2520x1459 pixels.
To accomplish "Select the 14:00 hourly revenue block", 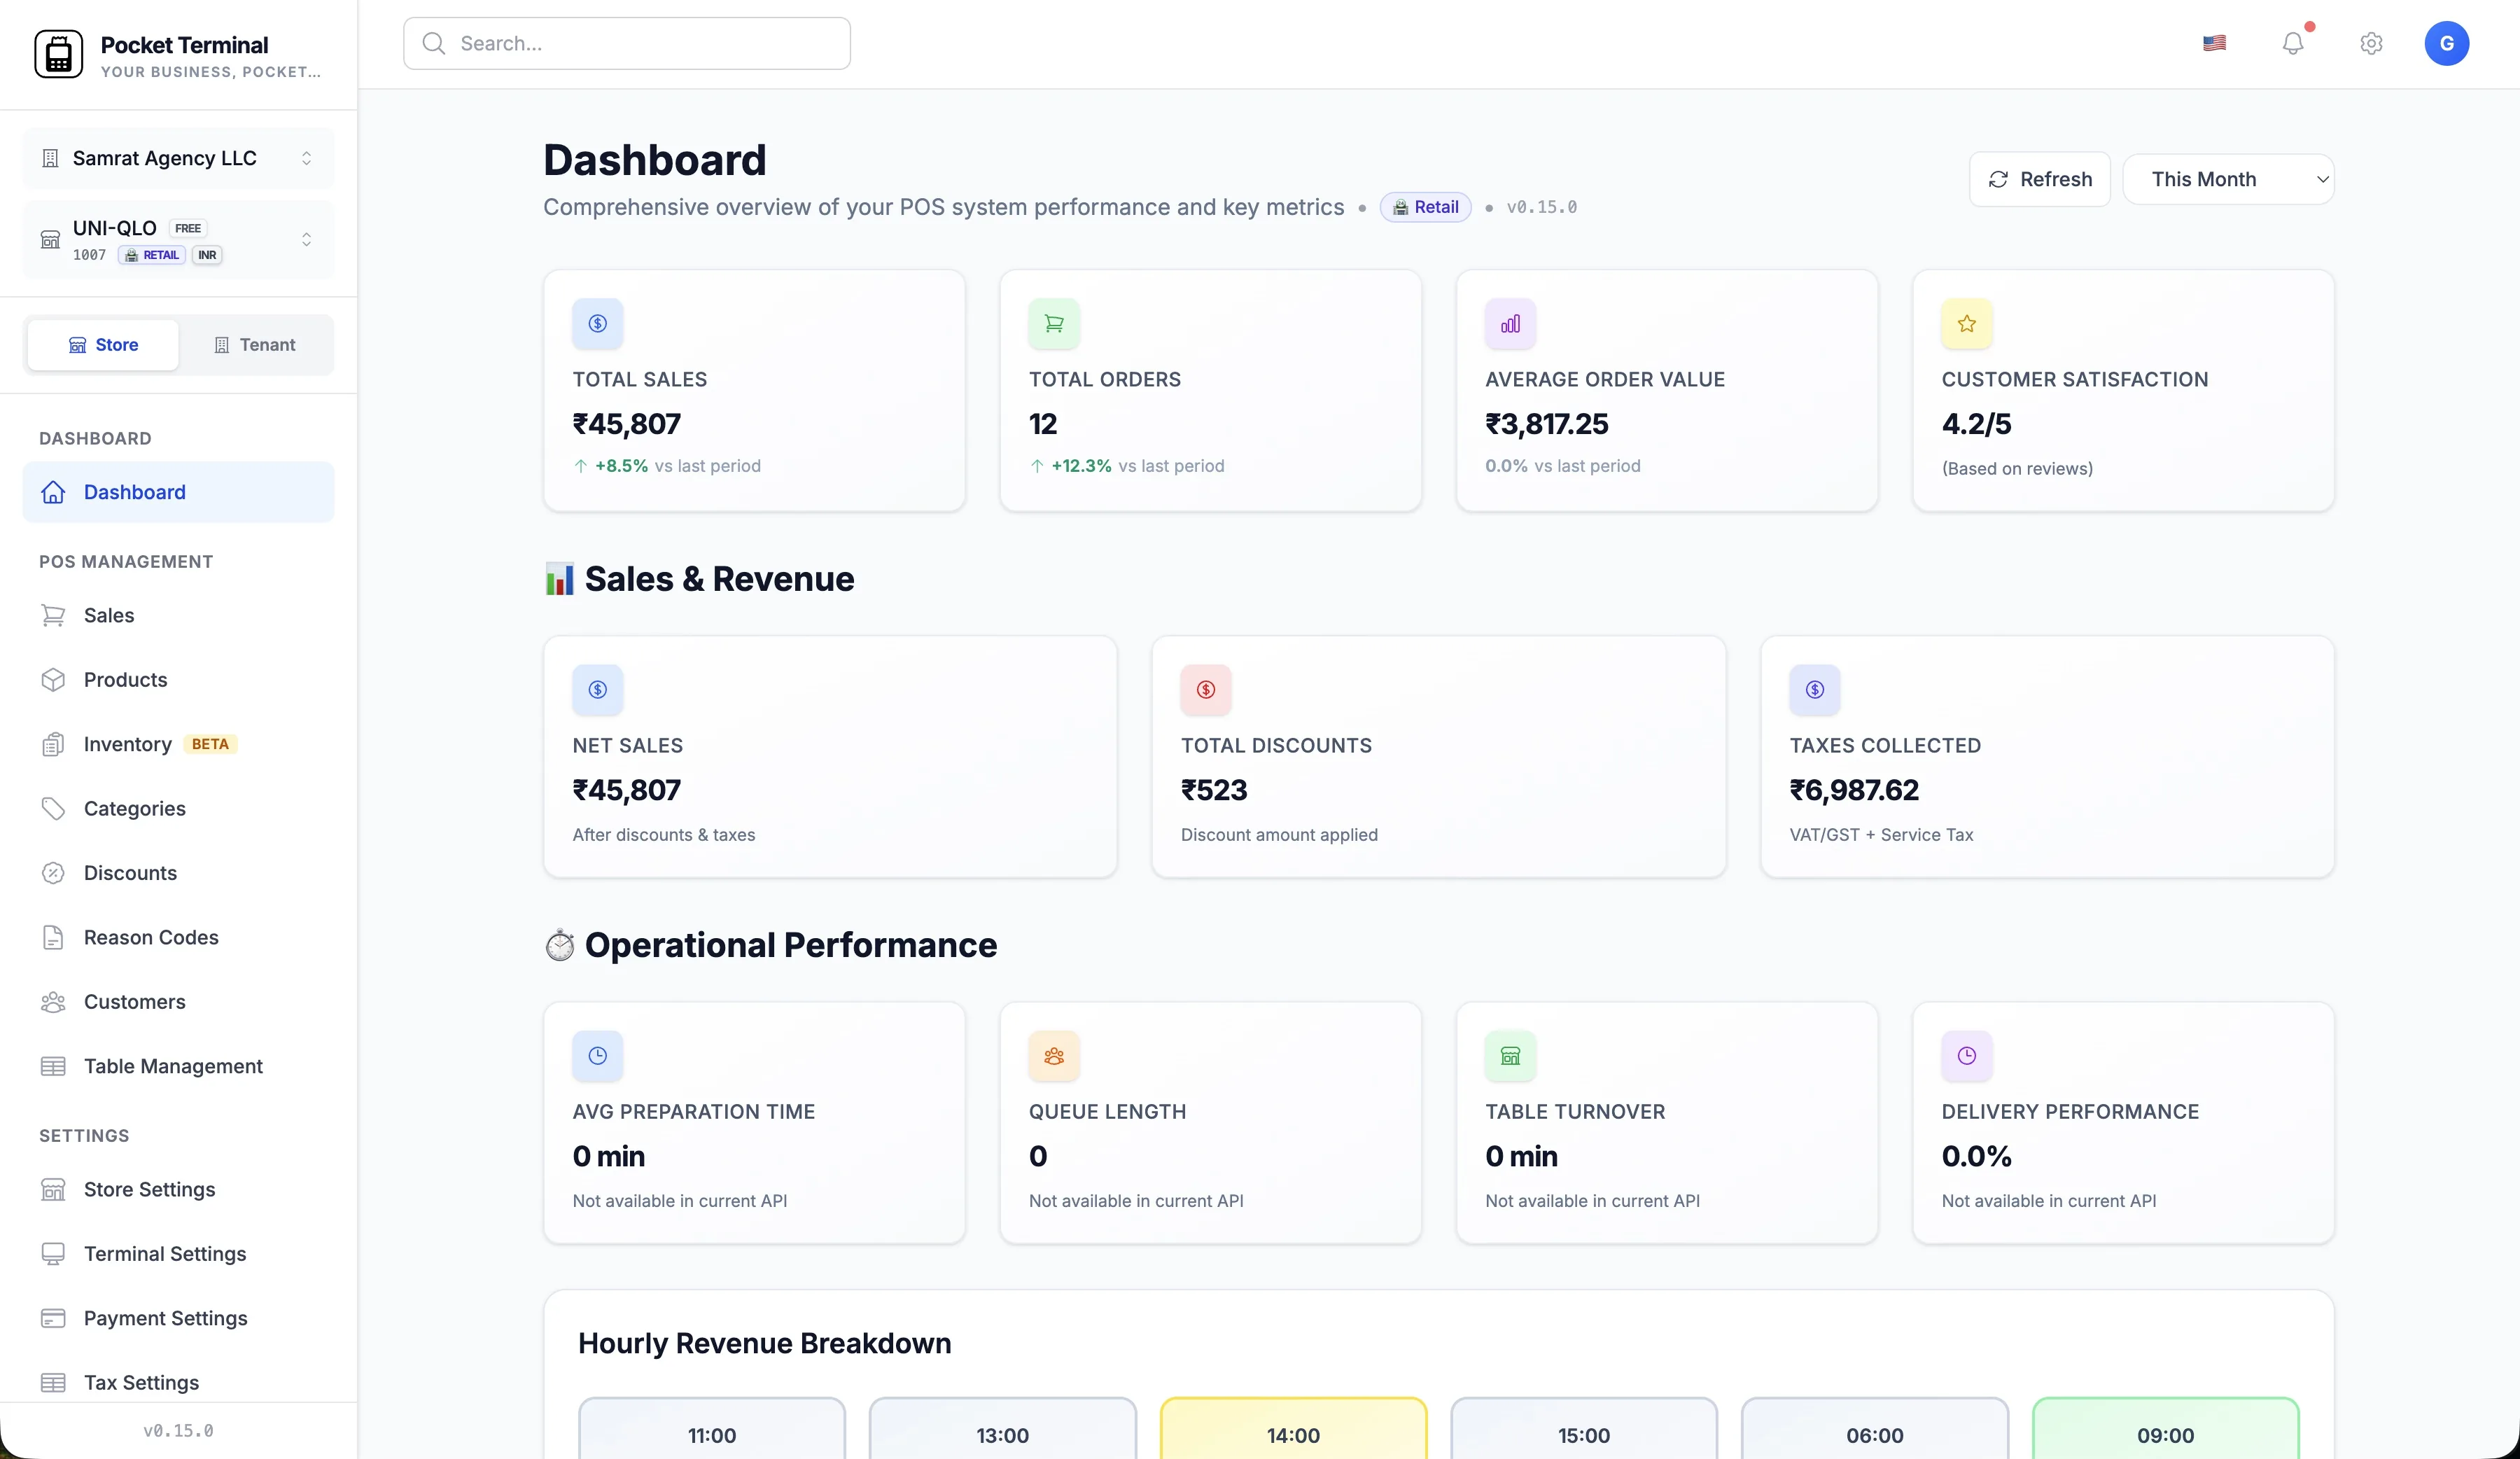I will pos(1293,1434).
